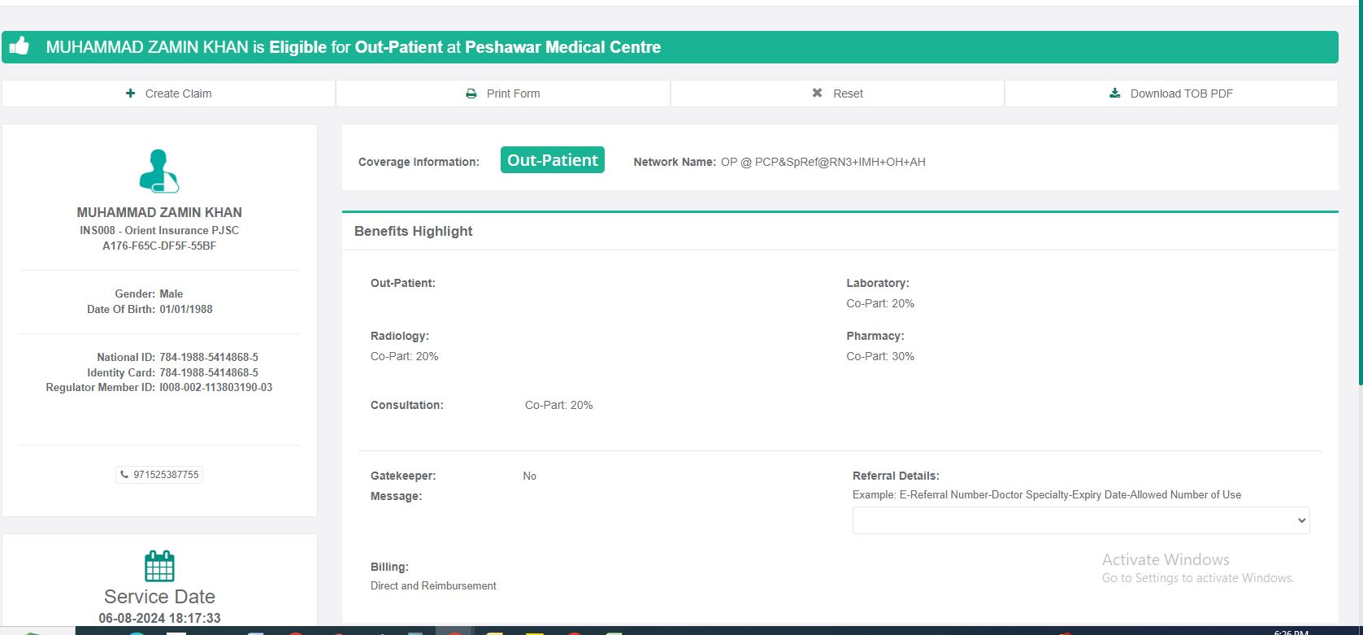Click the Benefits Highlight section header
The image size is (1363, 635).
(x=414, y=231)
